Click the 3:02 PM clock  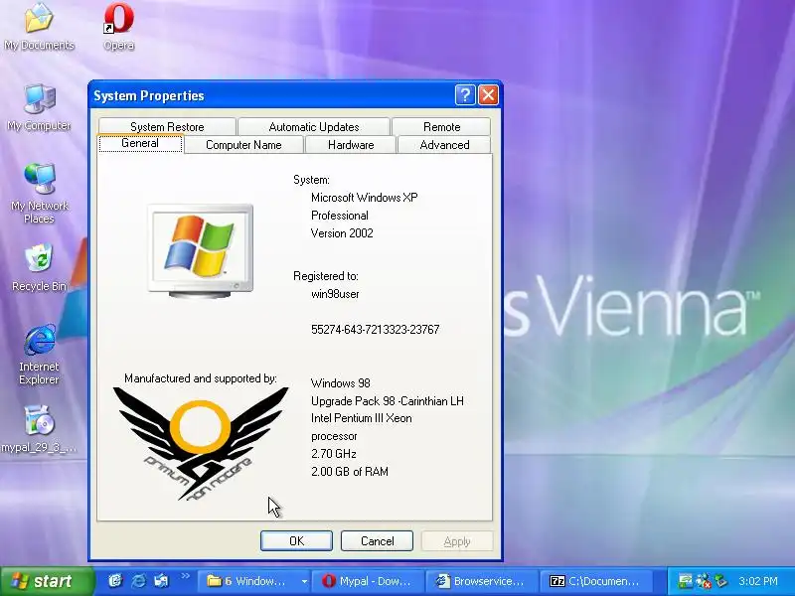coord(758,581)
